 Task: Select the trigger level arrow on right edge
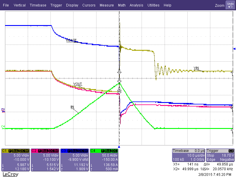[x=234, y=49]
